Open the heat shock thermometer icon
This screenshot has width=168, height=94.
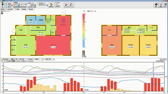click(66, 5)
